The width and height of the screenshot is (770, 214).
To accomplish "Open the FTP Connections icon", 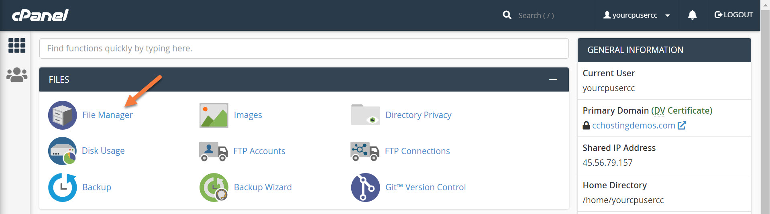I will coord(365,151).
